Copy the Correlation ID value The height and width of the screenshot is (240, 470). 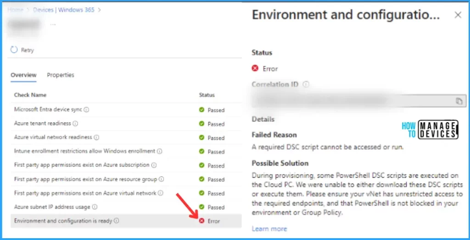(459, 101)
